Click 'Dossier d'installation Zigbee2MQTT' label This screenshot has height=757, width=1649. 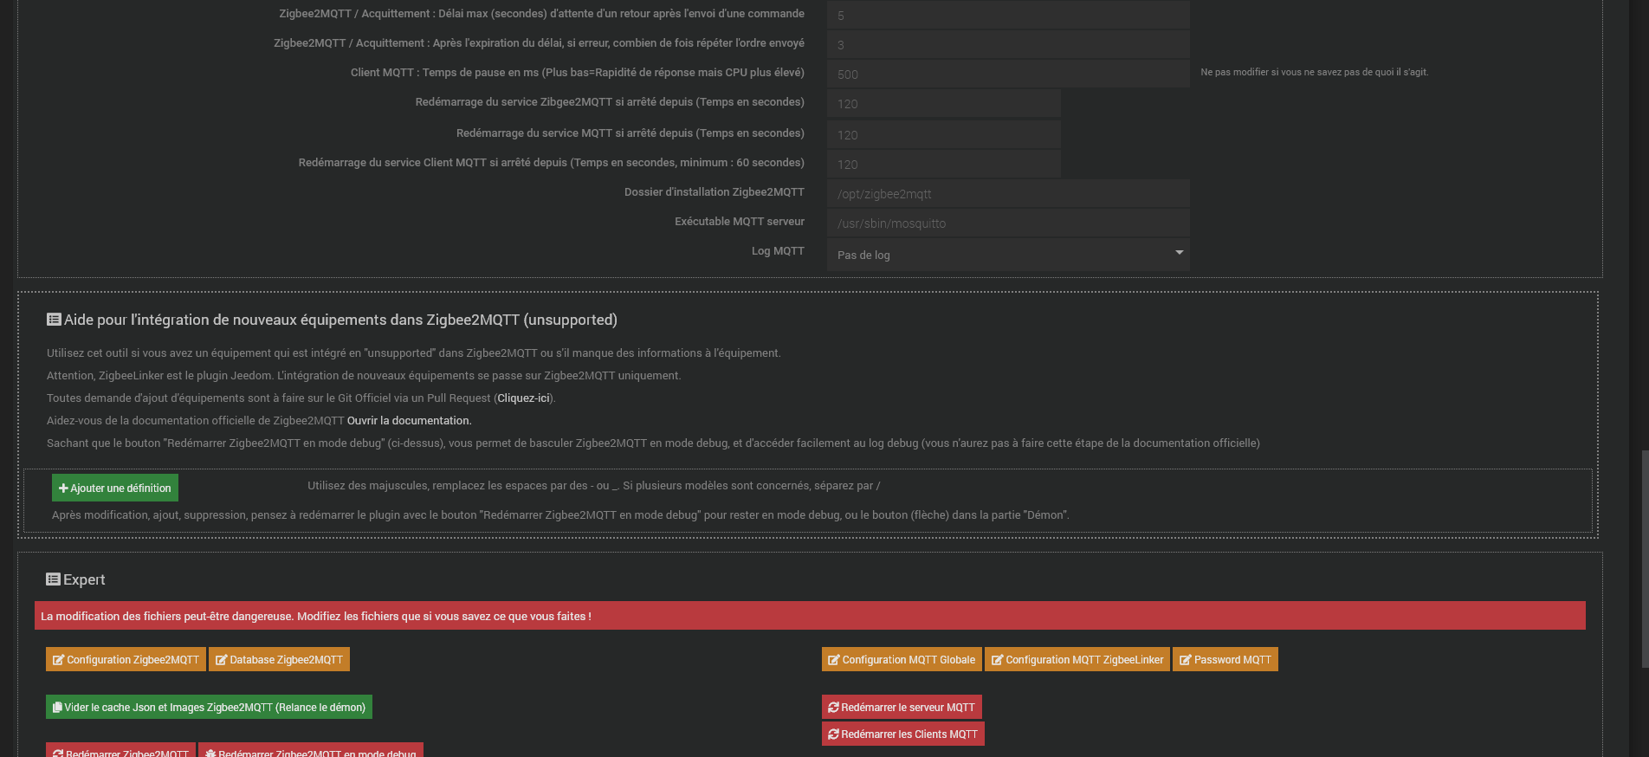[715, 192]
